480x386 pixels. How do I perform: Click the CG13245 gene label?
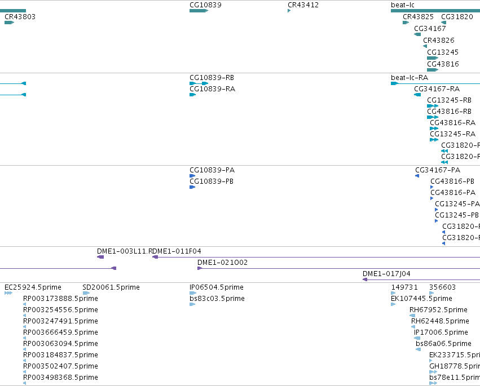pyautogui.click(x=443, y=52)
